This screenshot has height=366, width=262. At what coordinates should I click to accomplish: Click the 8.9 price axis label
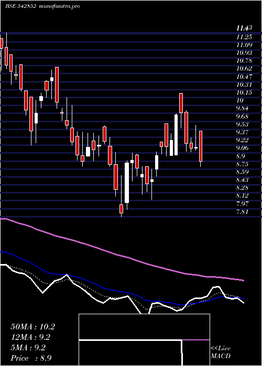click(242, 156)
